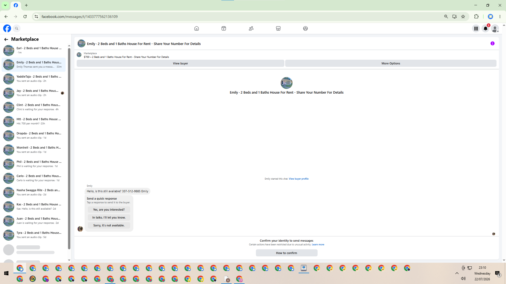Open Htt conversation '700 per month?'
The height and width of the screenshot is (284, 506).
[x=34, y=121]
